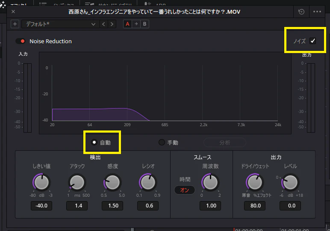Adjust the しきい値 threshold knob
Image resolution: width=330 pixels, height=231 pixels.
pos(41,182)
